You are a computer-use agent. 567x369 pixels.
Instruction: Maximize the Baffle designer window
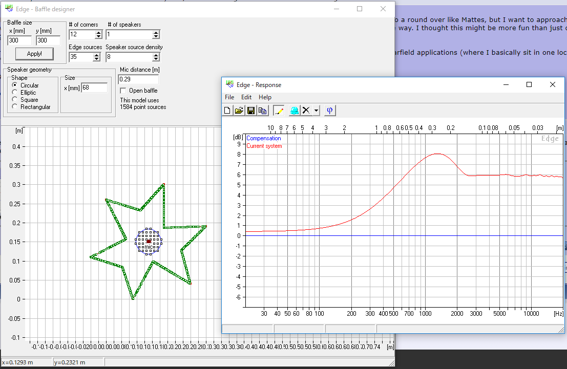pos(360,9)
